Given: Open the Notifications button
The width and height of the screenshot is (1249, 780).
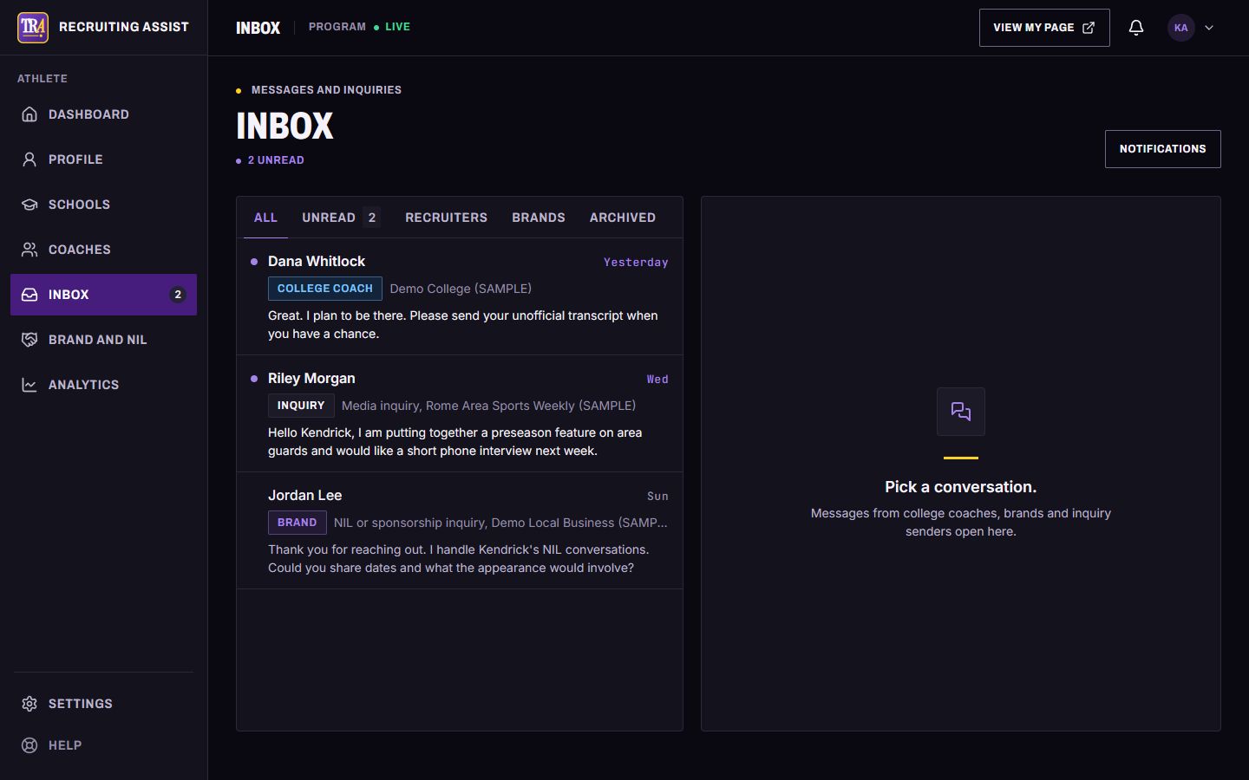Looking at the screenshot, I should tap(1162, 149).
